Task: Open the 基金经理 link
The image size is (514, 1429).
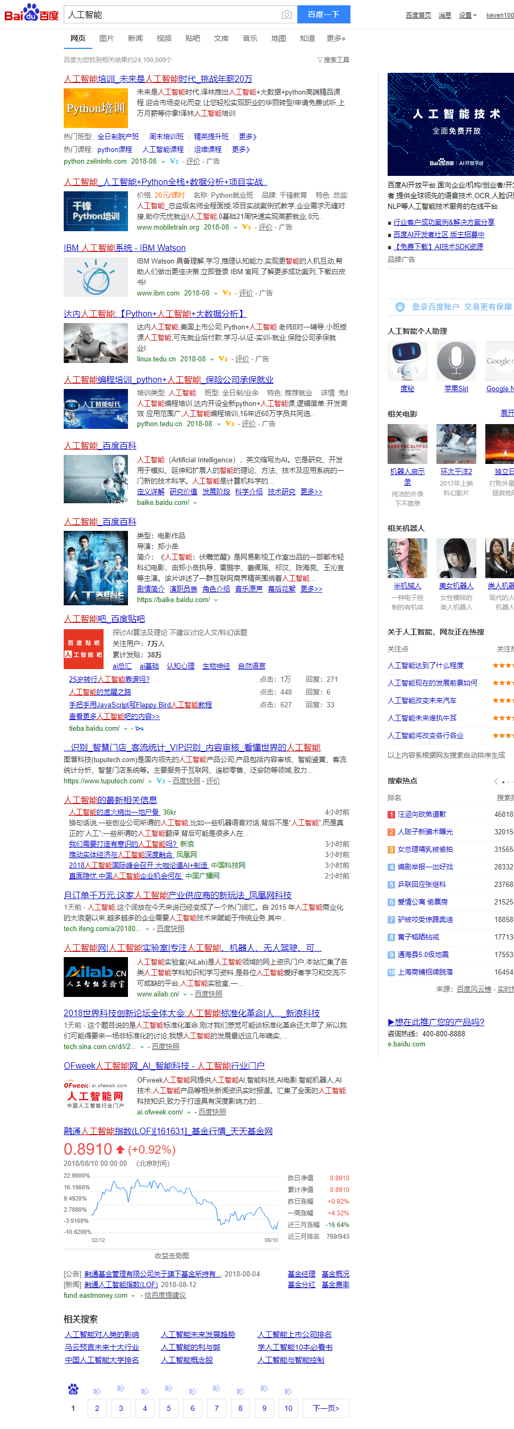Action: [302, 1274]
